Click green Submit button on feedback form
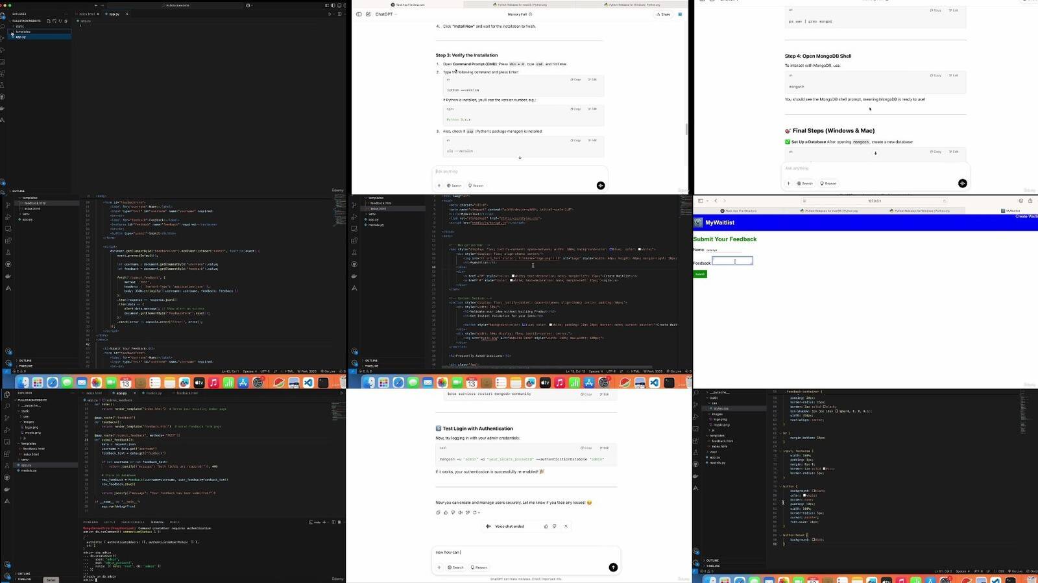This screenshot has height=583, width=1038. 700,274
